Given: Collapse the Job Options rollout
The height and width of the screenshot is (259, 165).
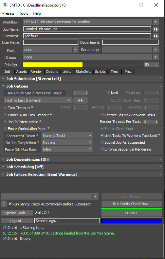Looking at the screenshot, I should (3, 86).
